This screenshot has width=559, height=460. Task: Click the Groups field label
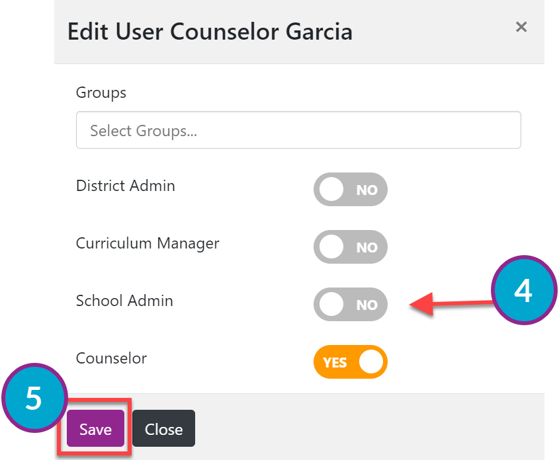(101, 93)
